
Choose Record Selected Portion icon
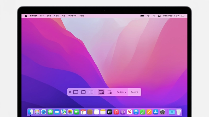(109, 92)
